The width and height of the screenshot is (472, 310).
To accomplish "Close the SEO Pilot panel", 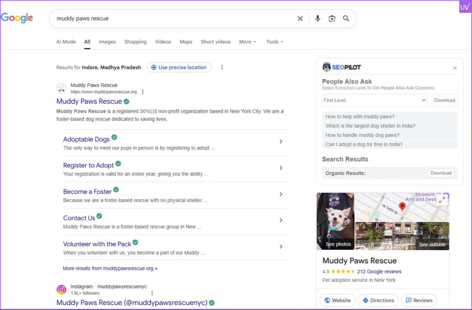I will pyautogui.click(x=455, y=68).
